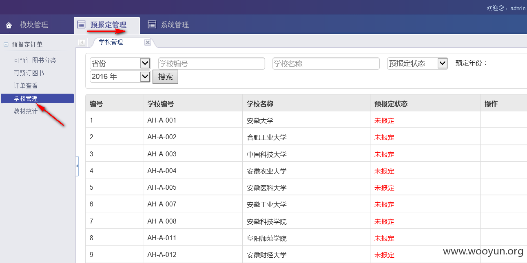The width and height of the screenshot is (527, 263).
Task: Click school code AH-A-002
Action: (162, 137)
